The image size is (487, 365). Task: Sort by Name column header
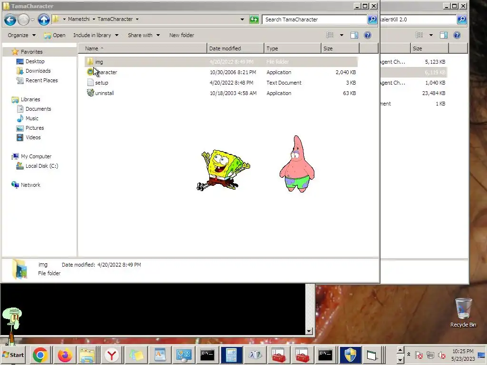pos(143,48)
